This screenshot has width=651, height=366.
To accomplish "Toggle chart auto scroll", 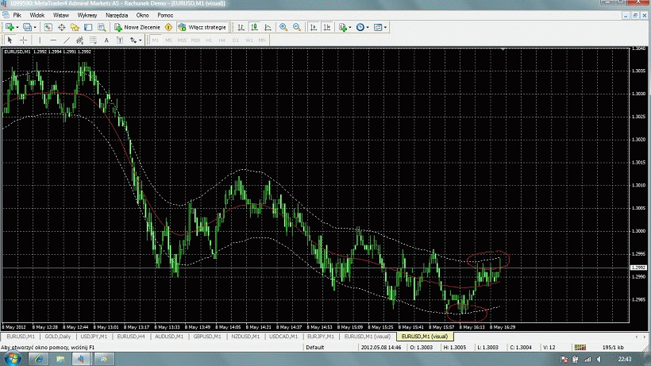I will (314, 27).
